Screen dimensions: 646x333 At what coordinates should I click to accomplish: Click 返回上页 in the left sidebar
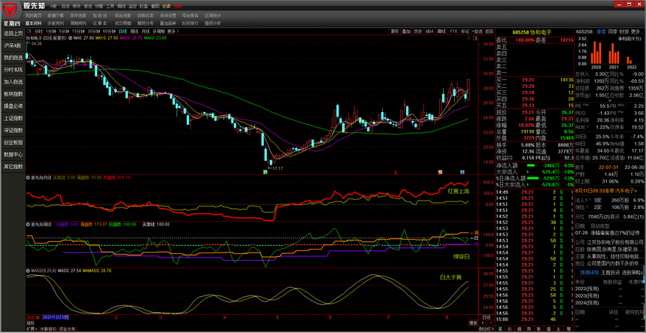[x=14, y=33]
